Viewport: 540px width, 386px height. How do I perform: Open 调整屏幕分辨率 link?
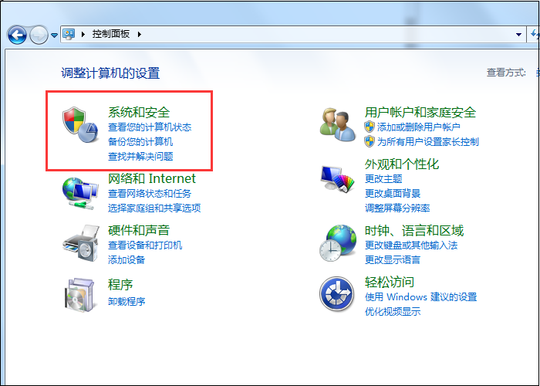pyautogui.click(x=397, y=208)
